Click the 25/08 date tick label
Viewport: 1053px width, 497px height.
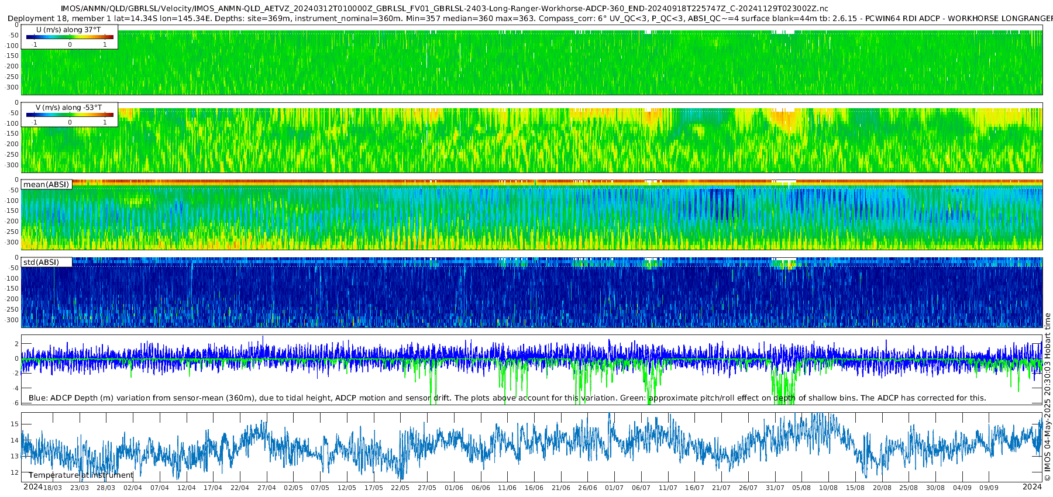tap(909, 488)
